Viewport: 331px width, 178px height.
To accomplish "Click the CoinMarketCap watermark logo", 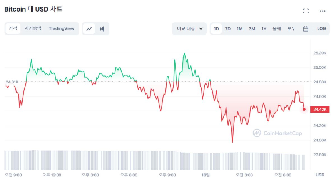I will point(277,133).
